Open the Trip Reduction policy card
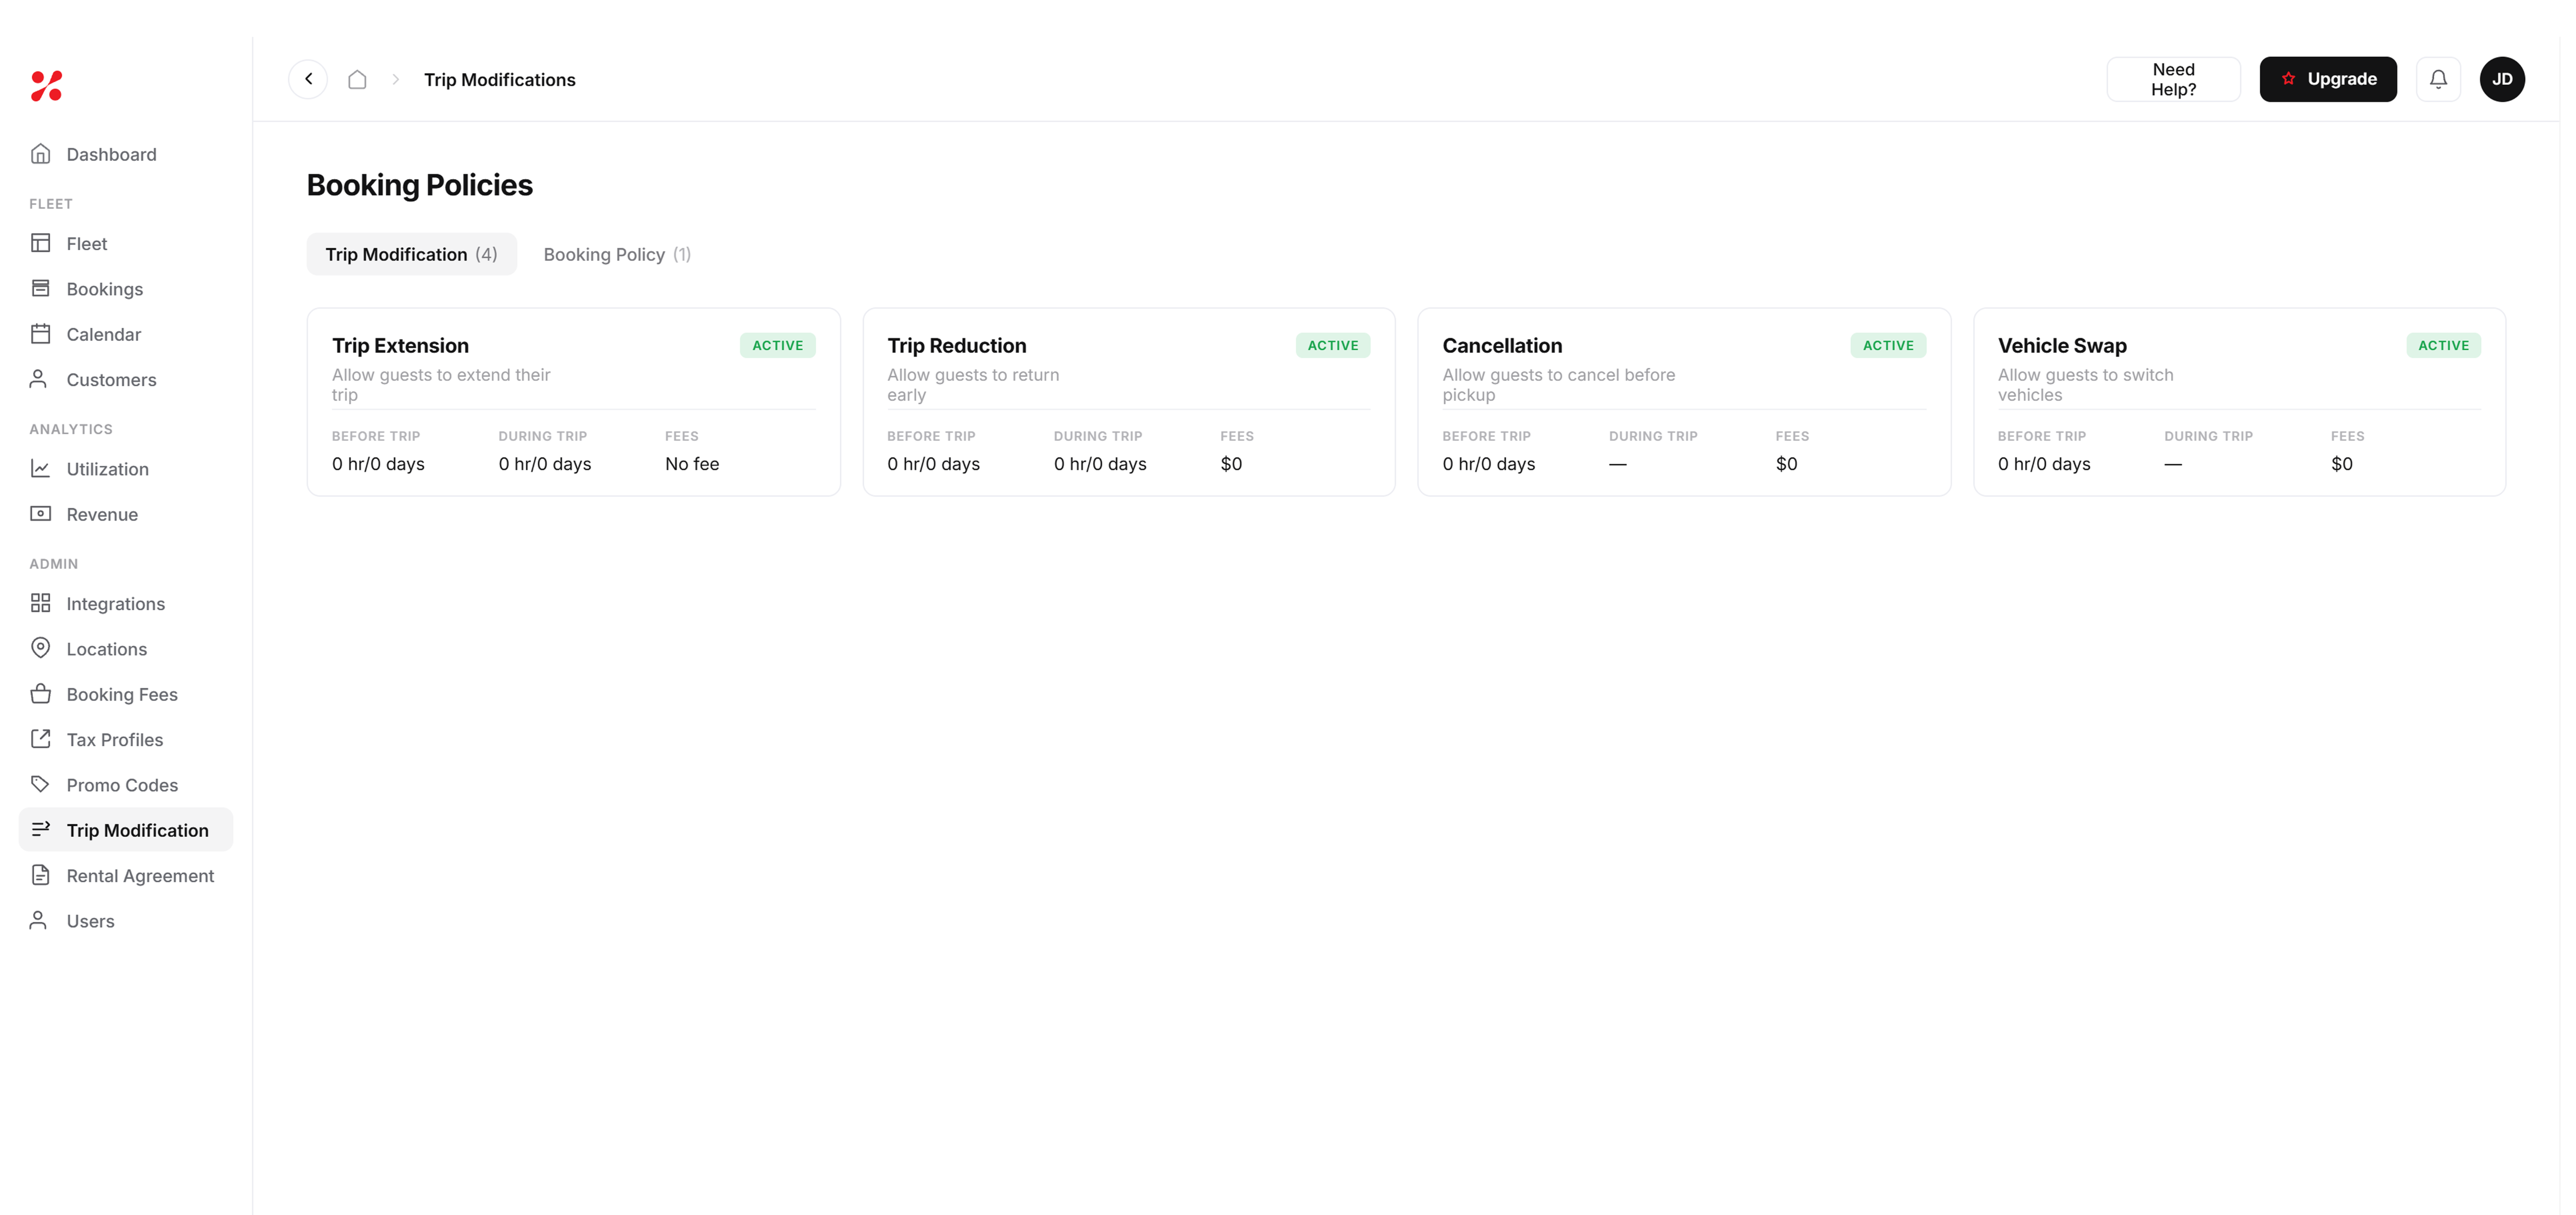The height and width of the screenshot is (1215, 2576). [x=1128, y=402]
